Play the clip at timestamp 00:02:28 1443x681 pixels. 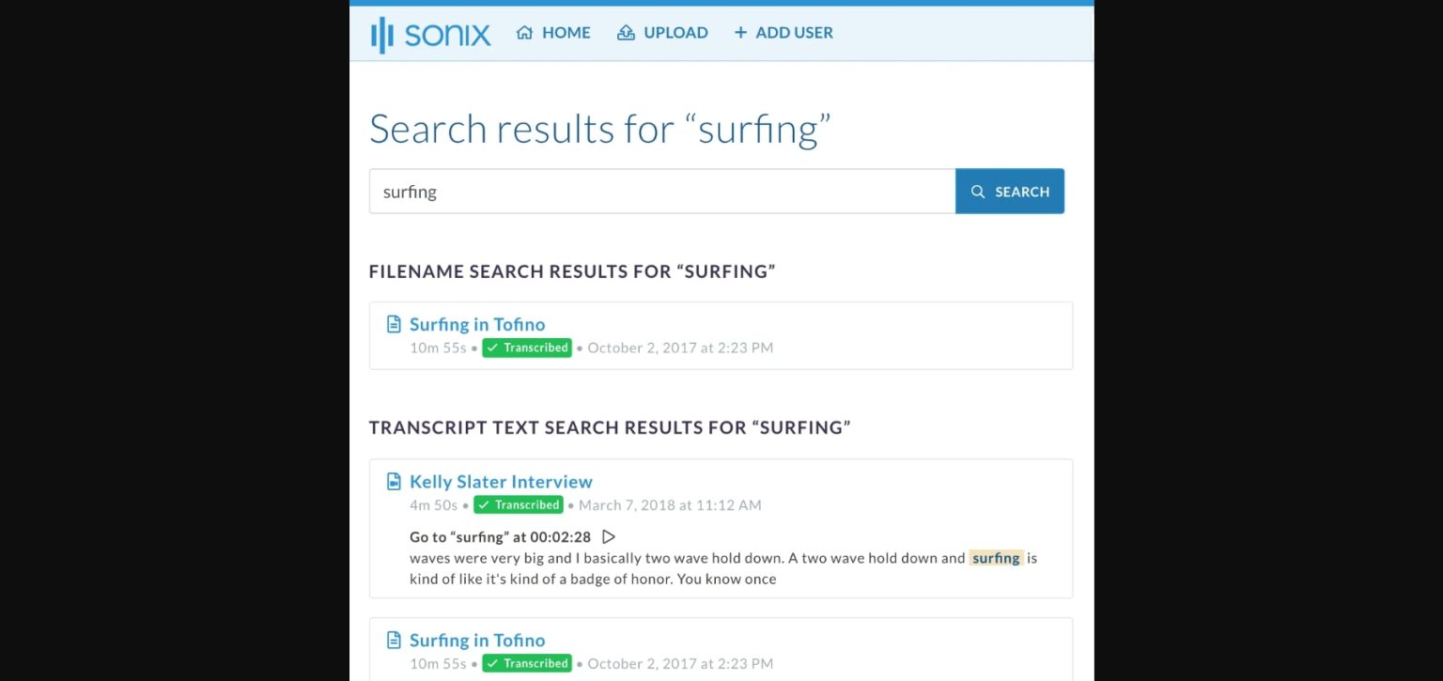click(609, 536)
